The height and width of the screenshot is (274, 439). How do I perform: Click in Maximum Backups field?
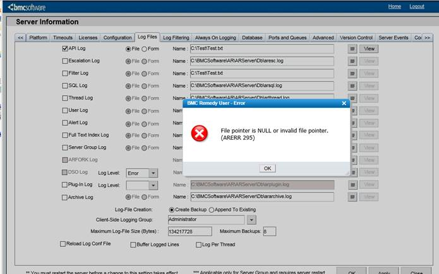click(x=270, y=232)
